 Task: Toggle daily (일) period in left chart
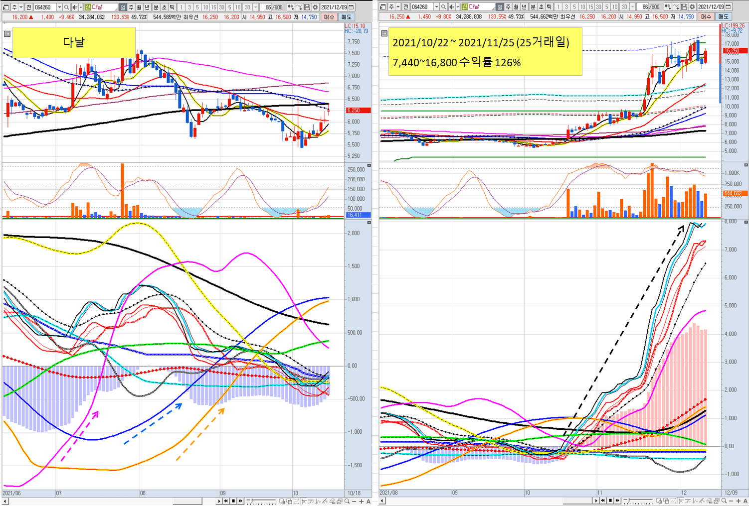(x=123, y=7)
